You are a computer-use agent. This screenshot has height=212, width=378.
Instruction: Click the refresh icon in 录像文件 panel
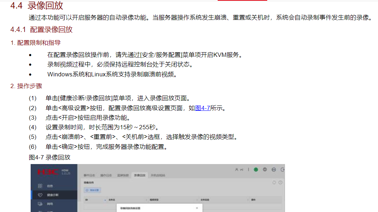click(274, 183)
